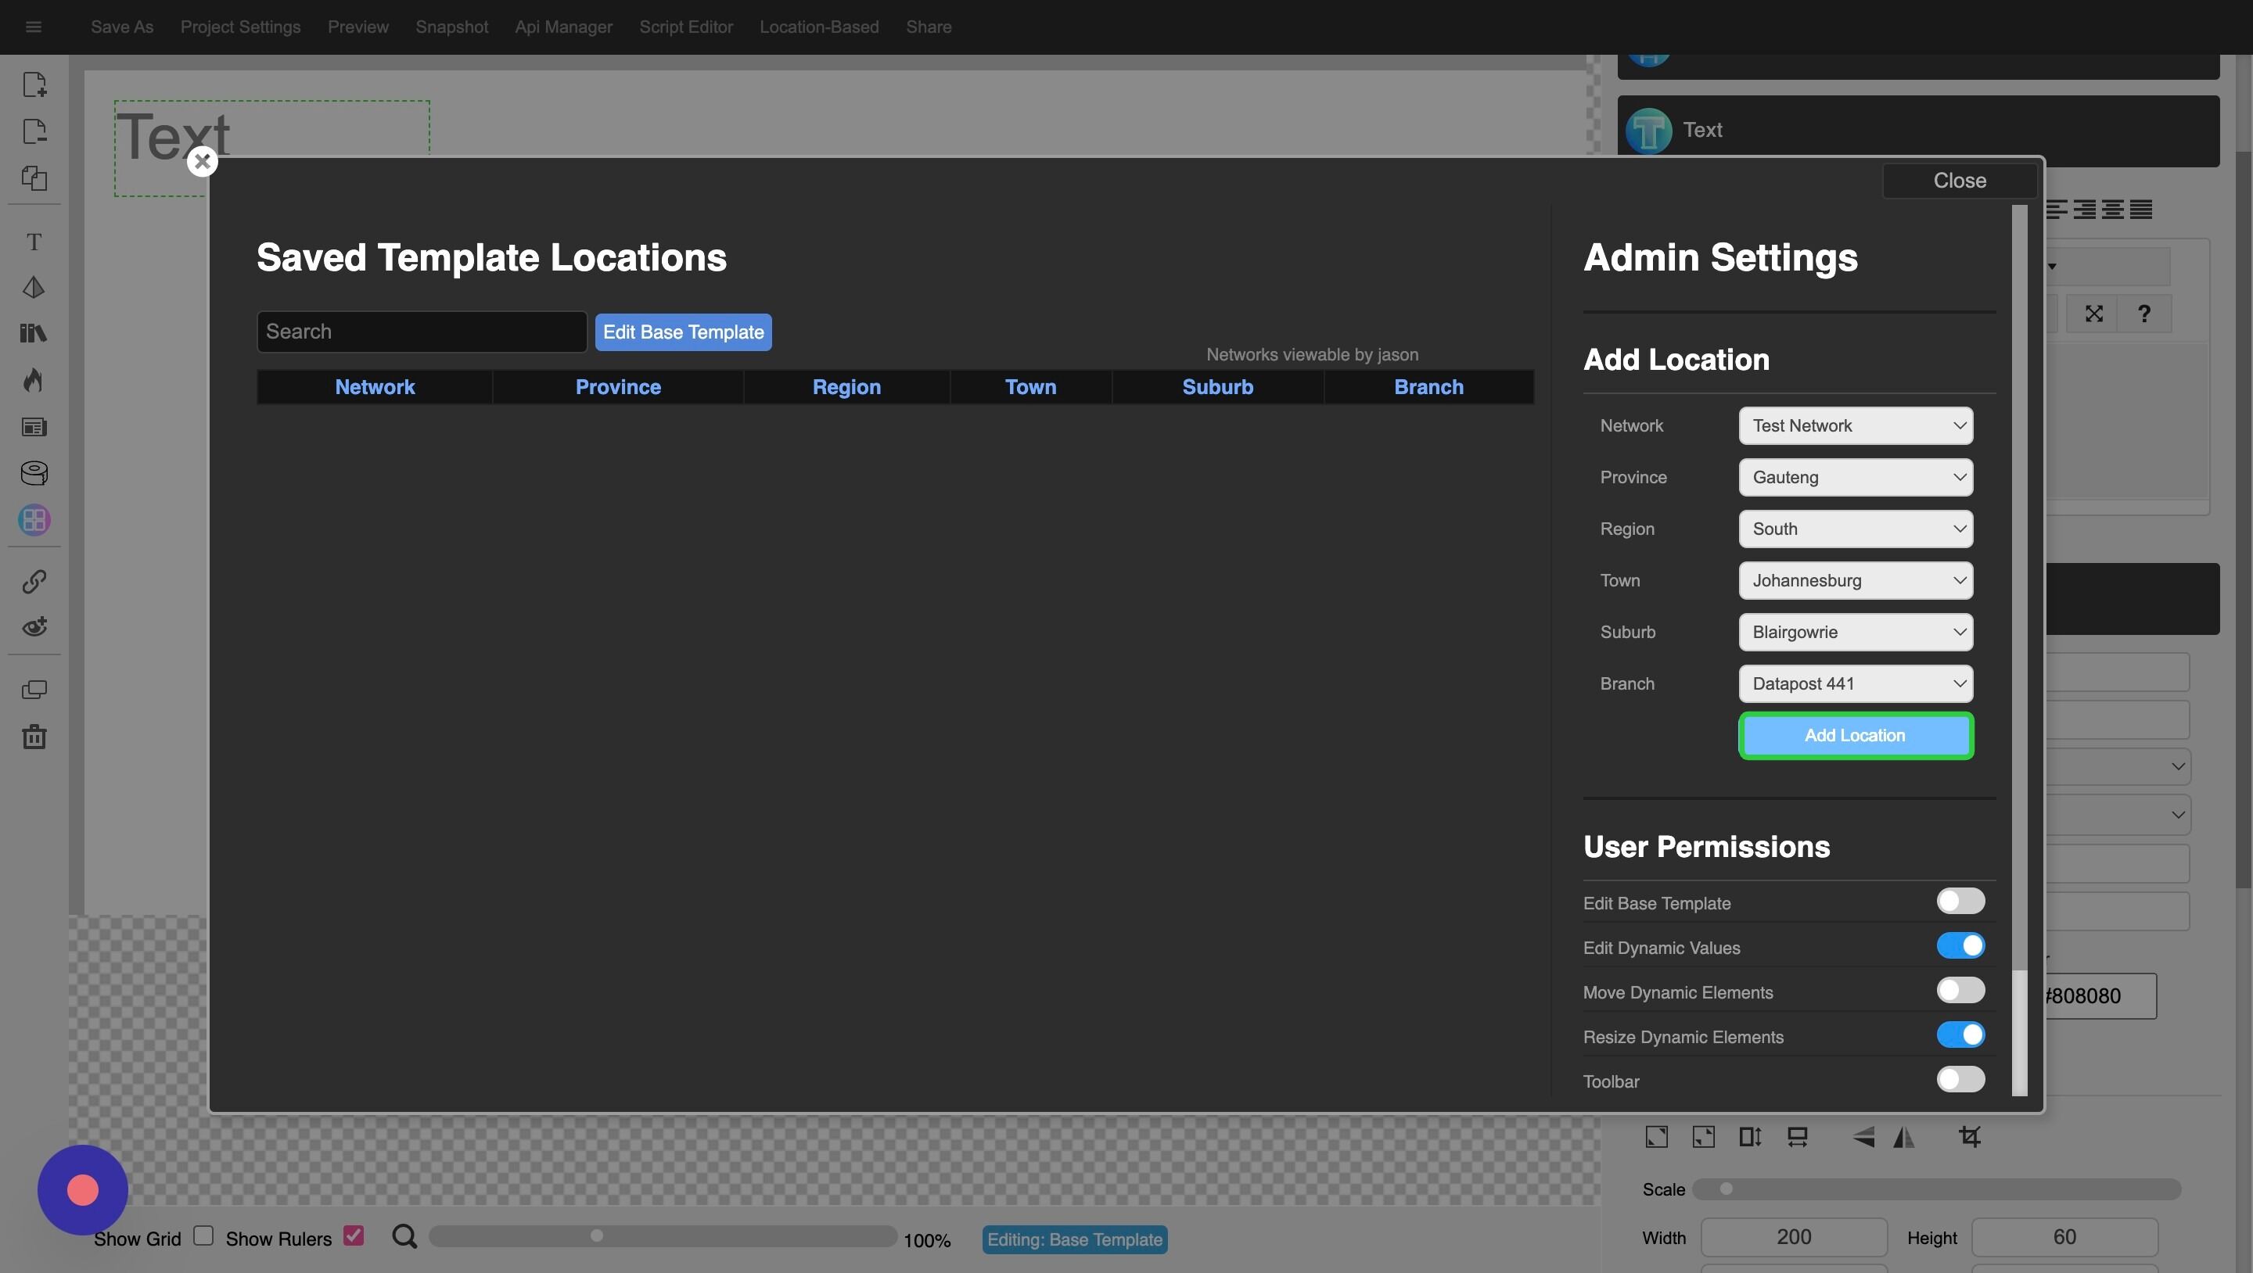Open the Branch dropdown showing Datapost 441
The height and width of the screenshot is (1273, 2253).
pyautogui.click(x=1855, y=683)
